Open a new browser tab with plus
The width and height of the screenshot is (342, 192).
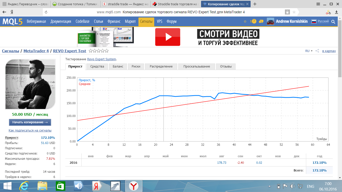255,4
